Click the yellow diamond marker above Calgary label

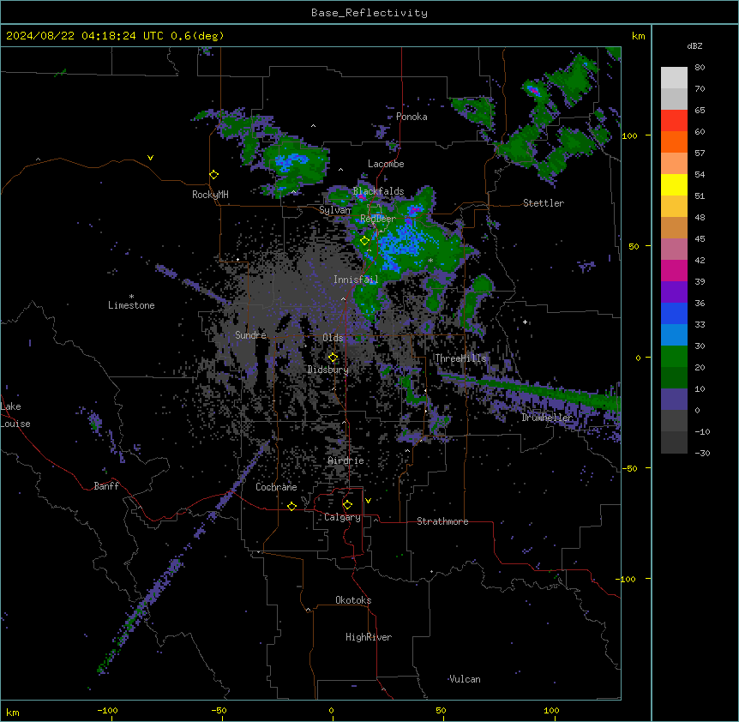click(347, 505)
